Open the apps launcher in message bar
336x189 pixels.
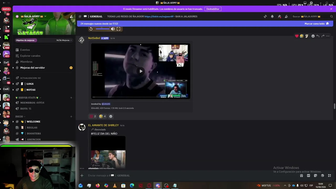pos(329,175)
